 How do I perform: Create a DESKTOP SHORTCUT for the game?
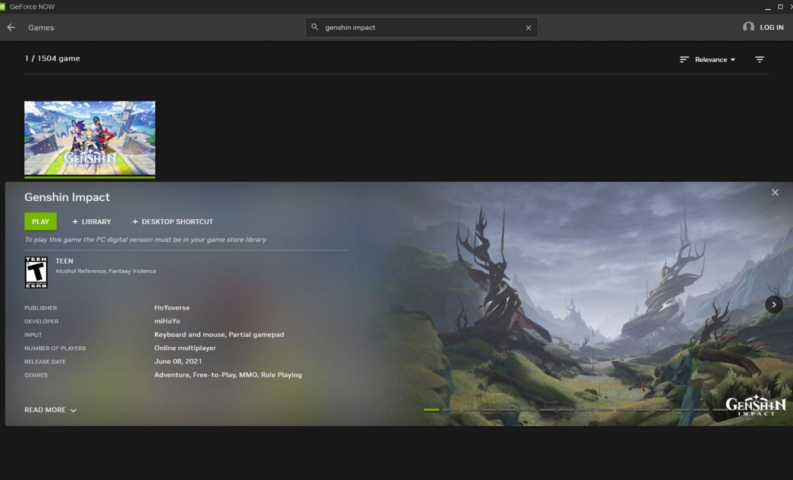pos(173,221)
